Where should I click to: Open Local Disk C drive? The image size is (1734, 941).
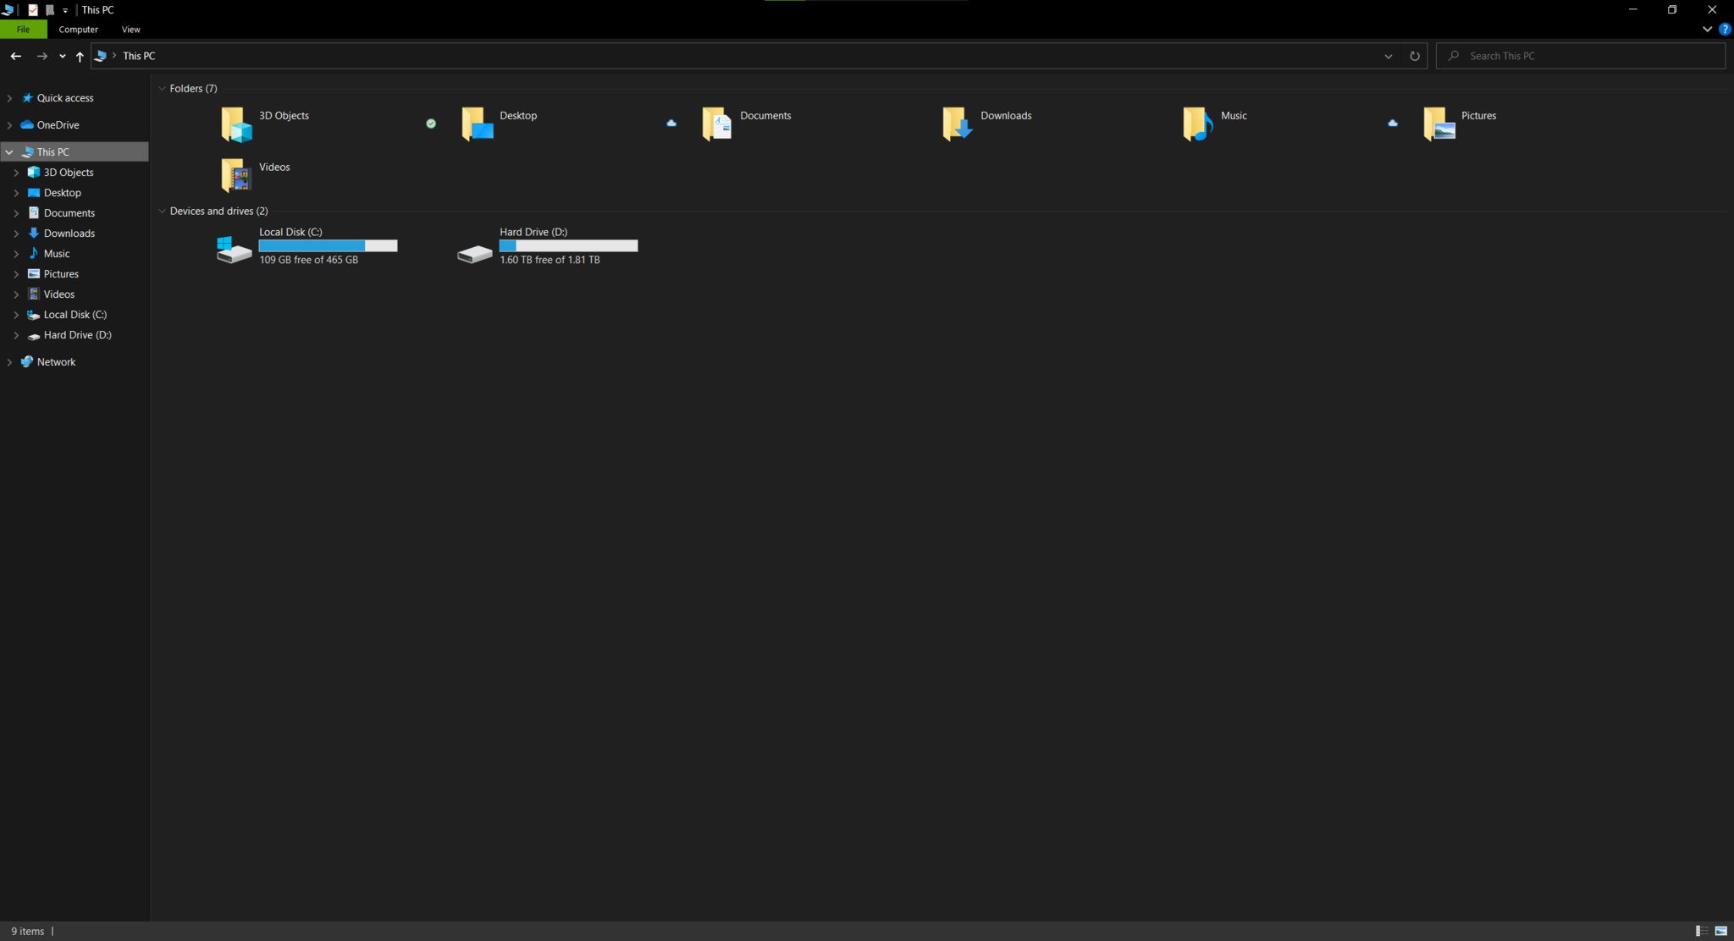pyautogui.click(x=307, y=245)
